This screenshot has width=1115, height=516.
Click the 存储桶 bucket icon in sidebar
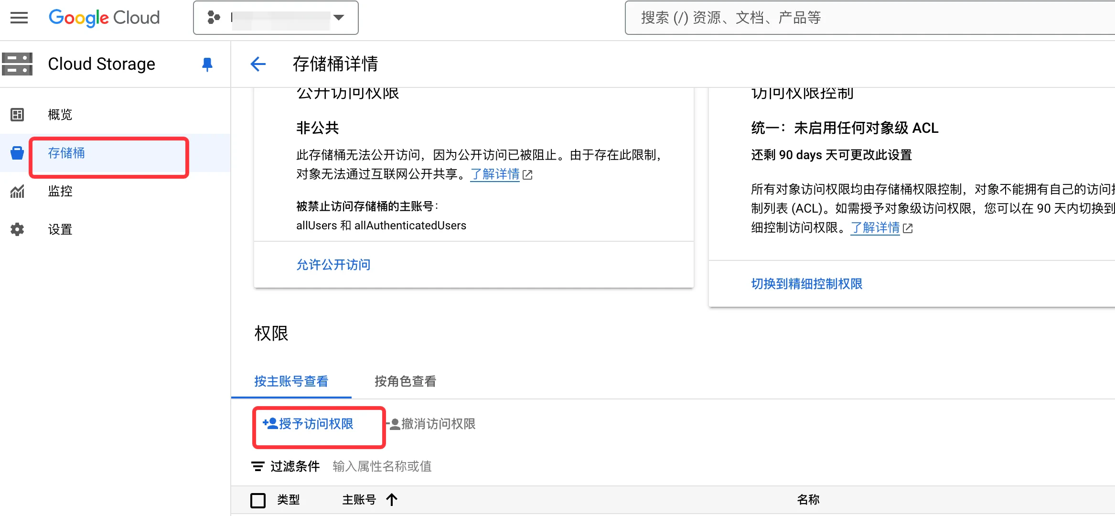point(17,153)
